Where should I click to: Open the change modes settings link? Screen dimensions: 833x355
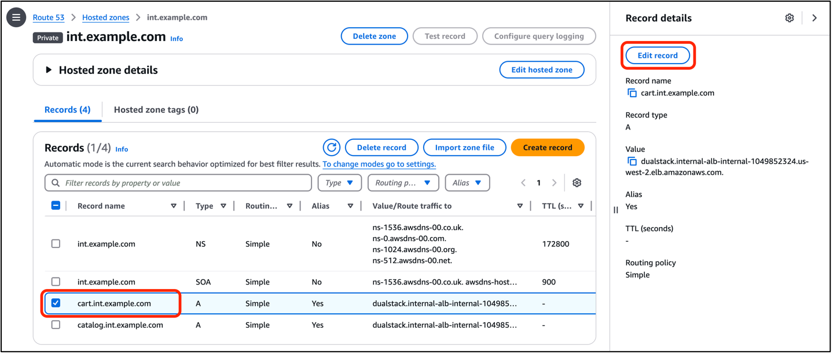[379, 164]
